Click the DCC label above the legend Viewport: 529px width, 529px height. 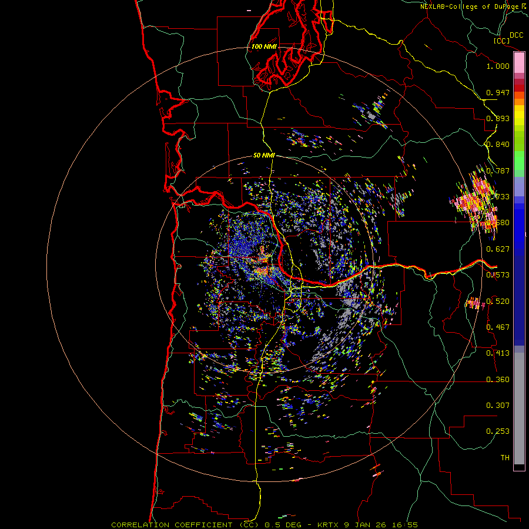click(x=516, y=35)
